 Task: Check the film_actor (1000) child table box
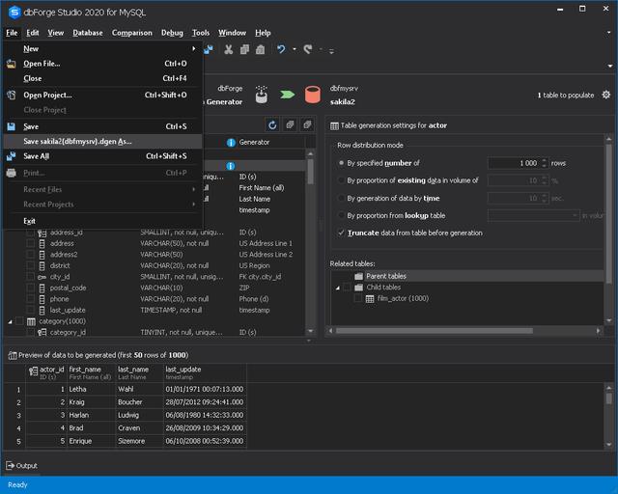tap(356, 299)
